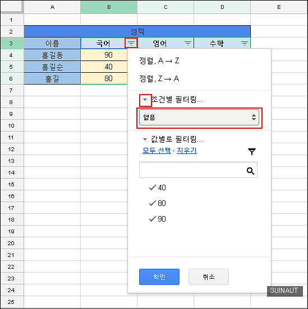Select the 홍길동 name cell
The width and height of the screenshot is (308, 309).
[x=52, y=55]
